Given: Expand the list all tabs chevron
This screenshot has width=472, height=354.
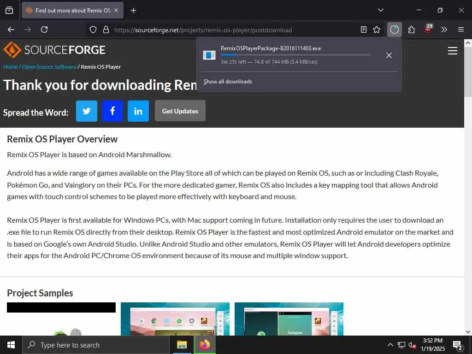Looking at the screenshot, I should click(x=380, y=10).
